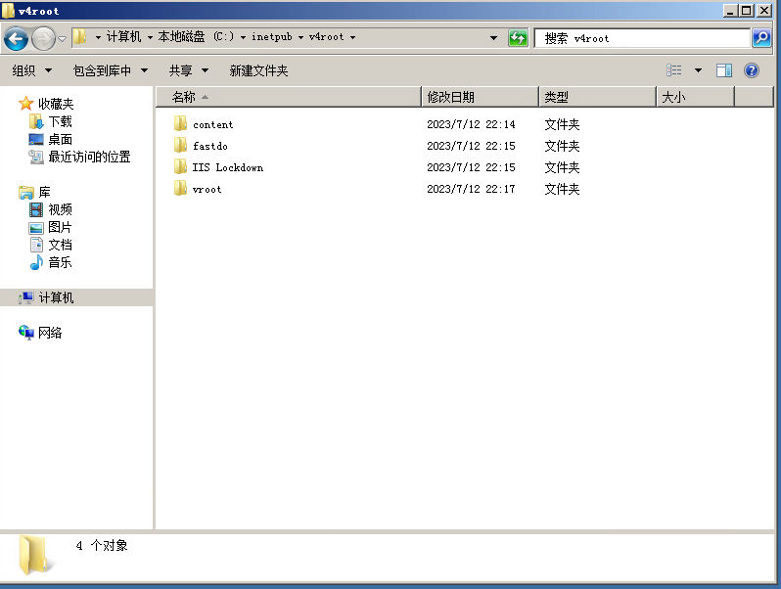Image resolution: width=781 pixels, height=589 pixels.
Task: Go back with the blue Back arrow
Action: pyautogui.click(x=16, y=38)
